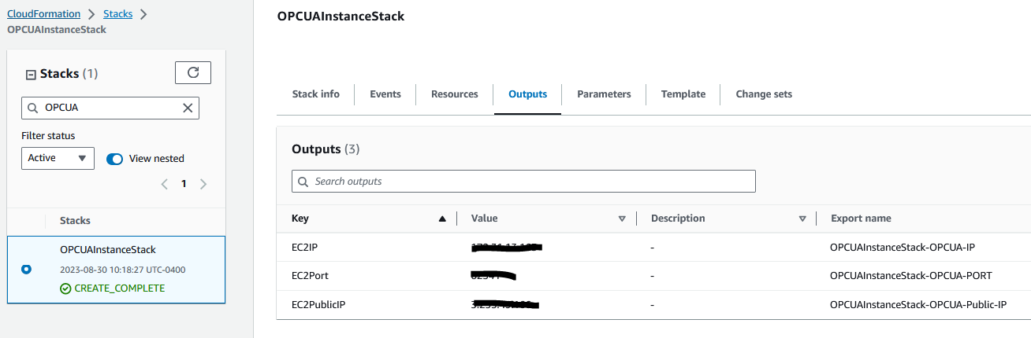
Task: Click the Key column sort arrow
Action: (x=442, y=219)
